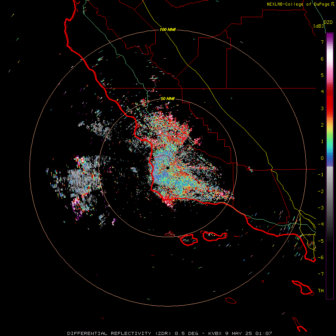This screenshot has height=336, width=336.
Task: Click the "-2" value on the color scale
Action: 321,192
